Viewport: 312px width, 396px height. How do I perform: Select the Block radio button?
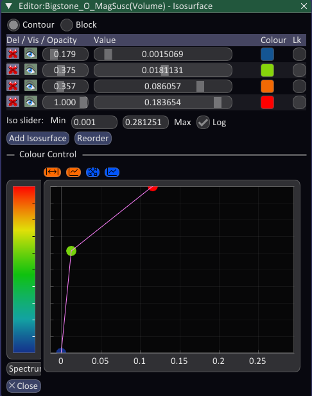pyautogui.click(x=66, y=25)
